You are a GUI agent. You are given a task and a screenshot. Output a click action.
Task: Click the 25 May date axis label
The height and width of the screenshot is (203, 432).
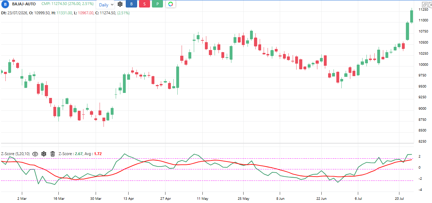[x=243, y=198]
